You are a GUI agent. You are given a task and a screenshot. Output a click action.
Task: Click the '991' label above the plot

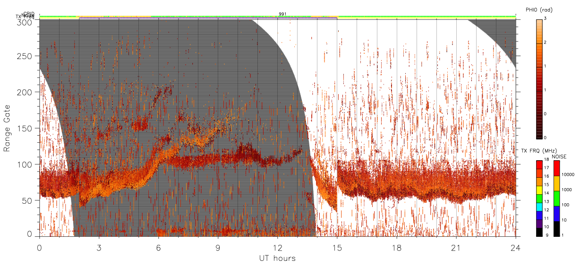click(x=282, y=14)
